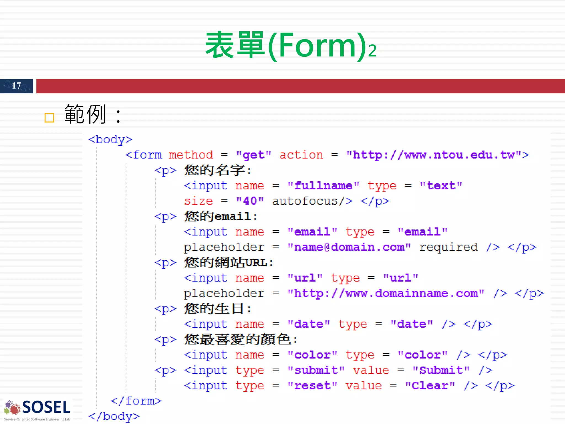
Task: Click the value "Clear" string
Action: click(x=430, y=385)
